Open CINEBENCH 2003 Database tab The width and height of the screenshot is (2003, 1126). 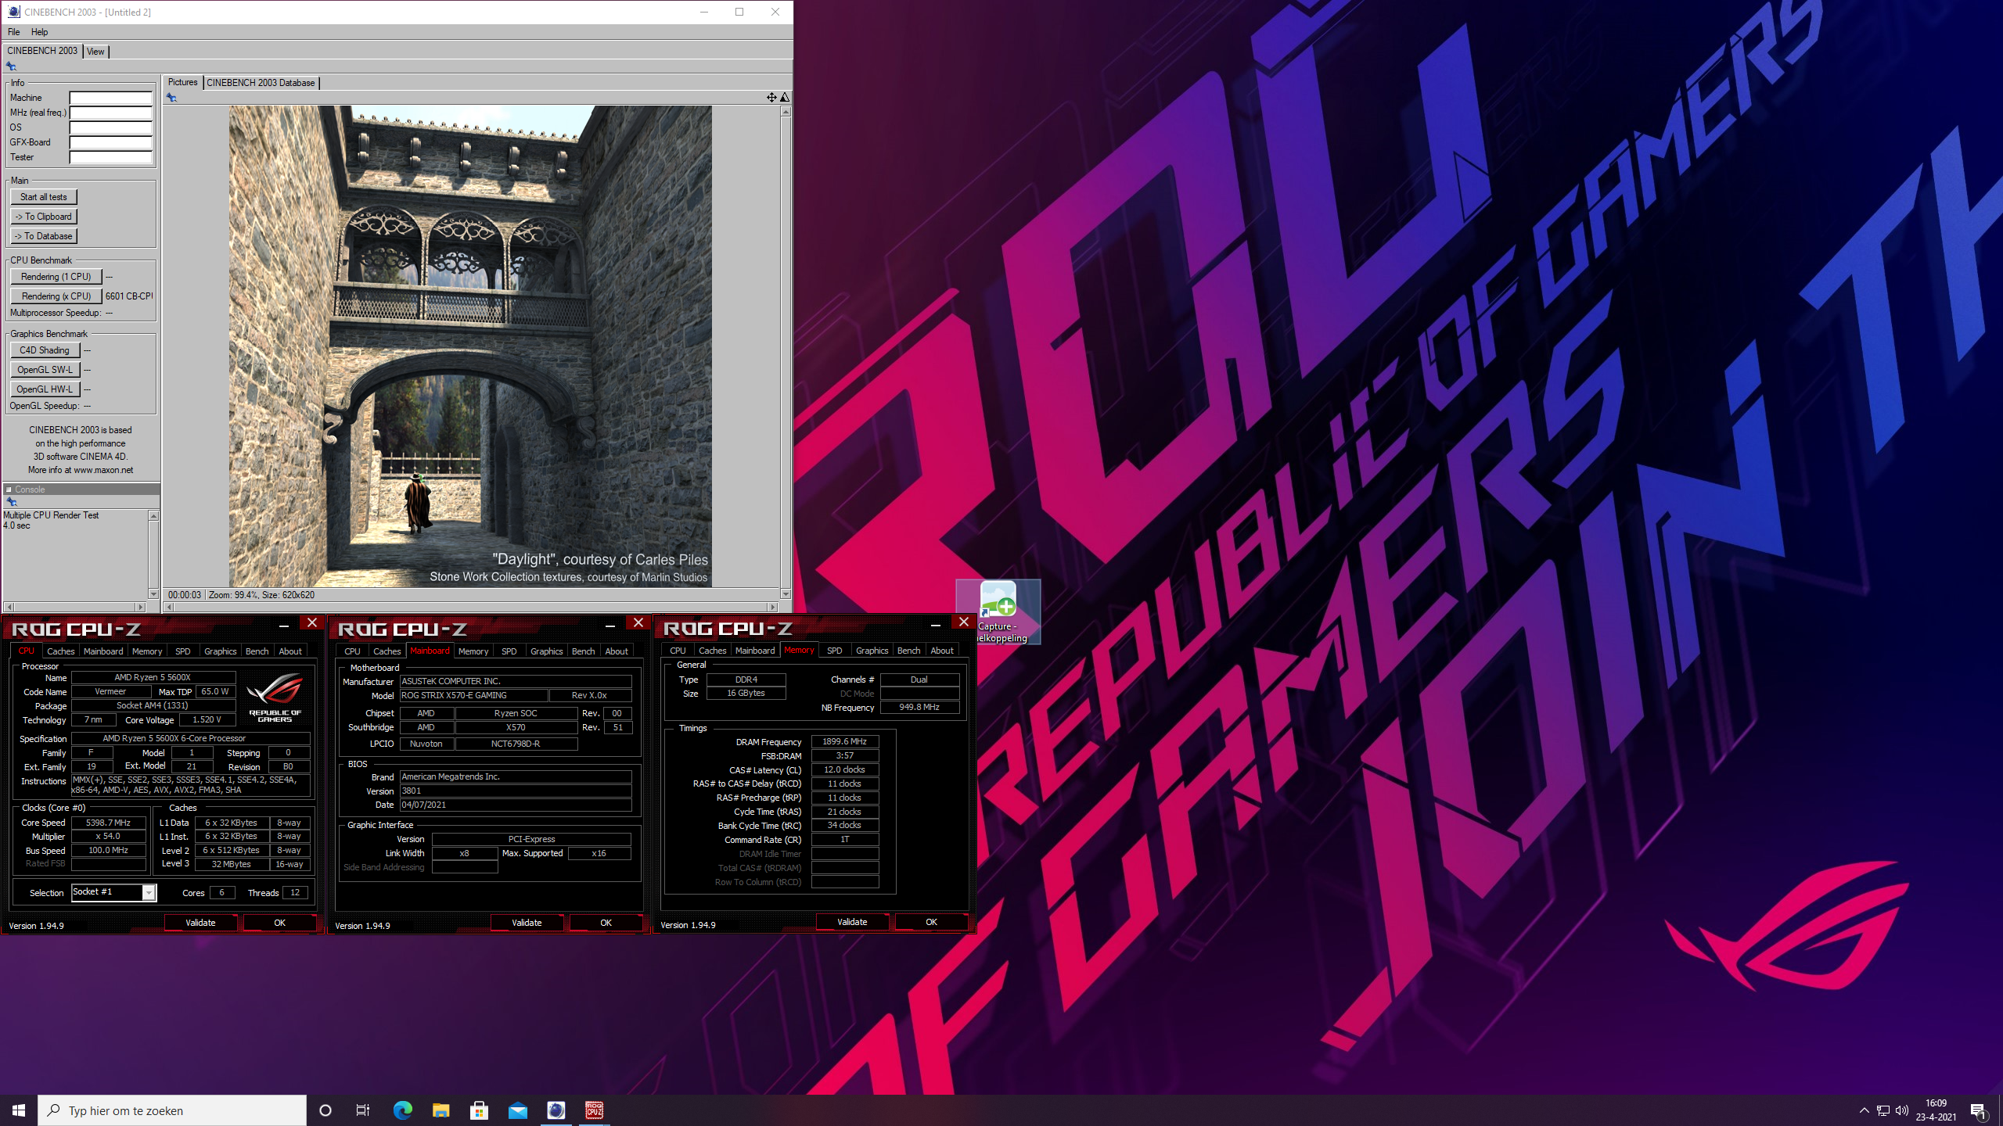tap(261, 83)
